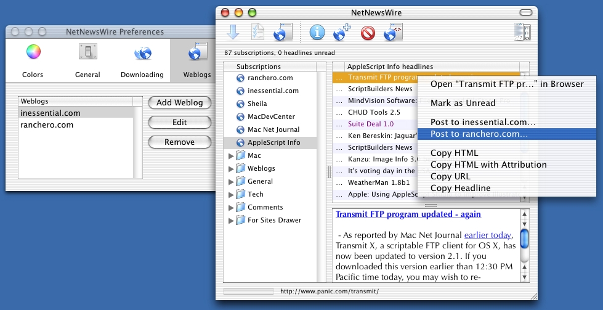Screen dimensions: 603x310
Task: Click AppleScript Info globe icon
Action: coord(240,143)
